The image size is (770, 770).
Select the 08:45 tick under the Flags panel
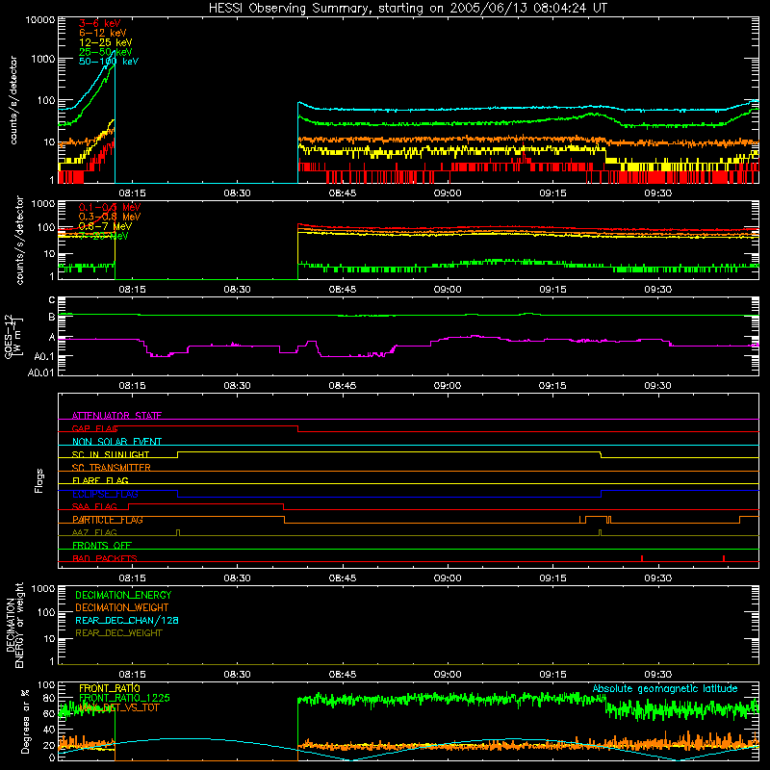point(343,578)
